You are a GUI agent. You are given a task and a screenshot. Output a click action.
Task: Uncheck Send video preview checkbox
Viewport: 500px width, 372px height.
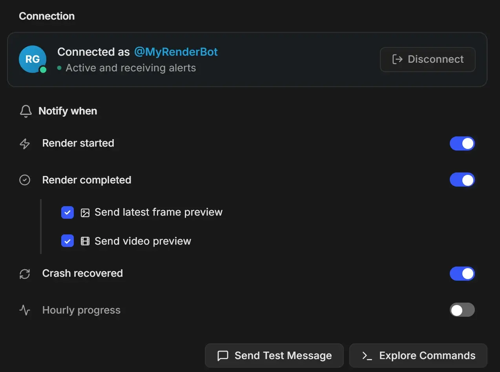(68, 241)
